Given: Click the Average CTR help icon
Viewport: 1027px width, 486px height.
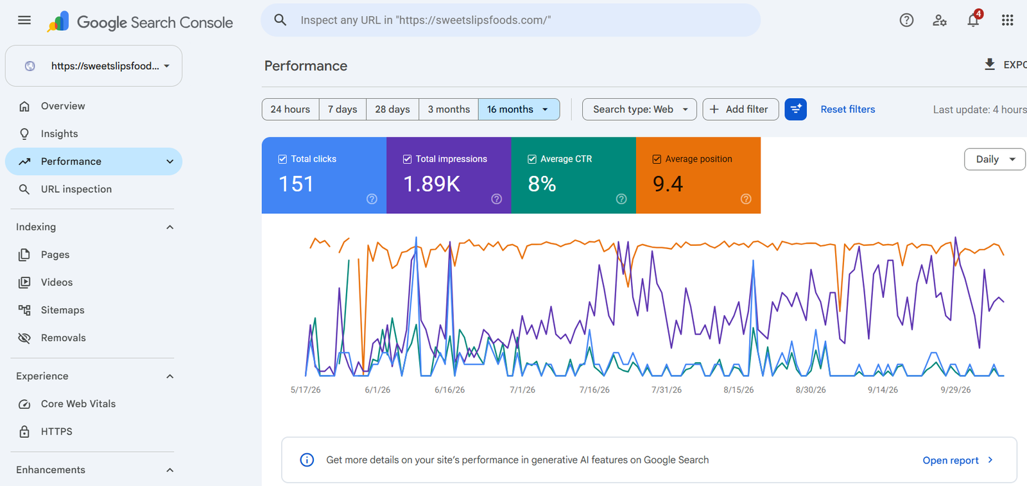Looking at the screenshot, I should click(x=621, y=199).
